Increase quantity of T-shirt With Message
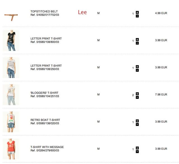Image resolution: width=179 pixels, height=164 pixels. click(137, 148)
